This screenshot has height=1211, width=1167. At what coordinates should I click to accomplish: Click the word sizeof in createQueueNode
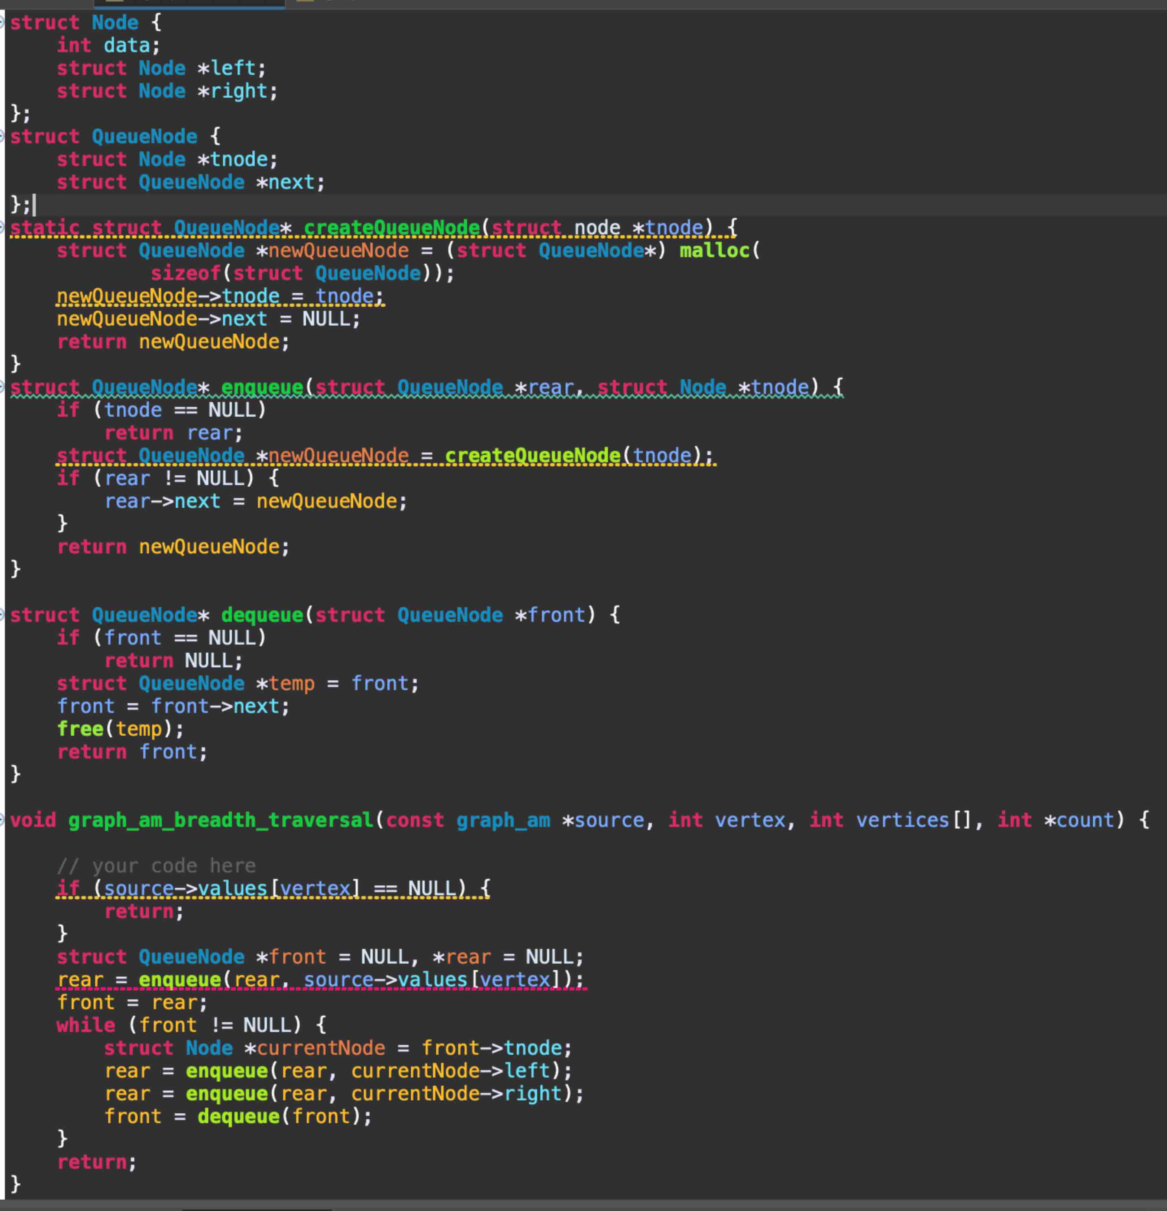point(185,273)
